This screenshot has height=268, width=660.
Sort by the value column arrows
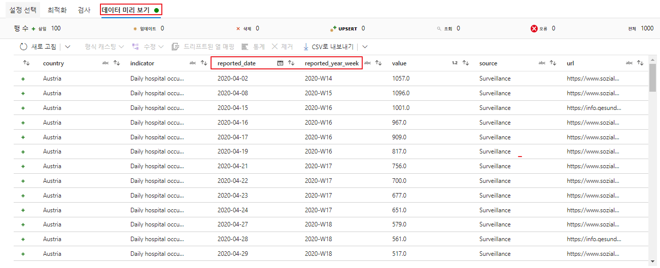tap(466, 63)
